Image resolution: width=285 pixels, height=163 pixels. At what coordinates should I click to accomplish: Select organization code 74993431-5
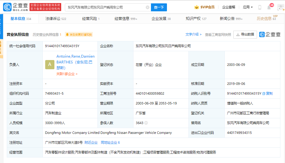(x=54, y=93)
